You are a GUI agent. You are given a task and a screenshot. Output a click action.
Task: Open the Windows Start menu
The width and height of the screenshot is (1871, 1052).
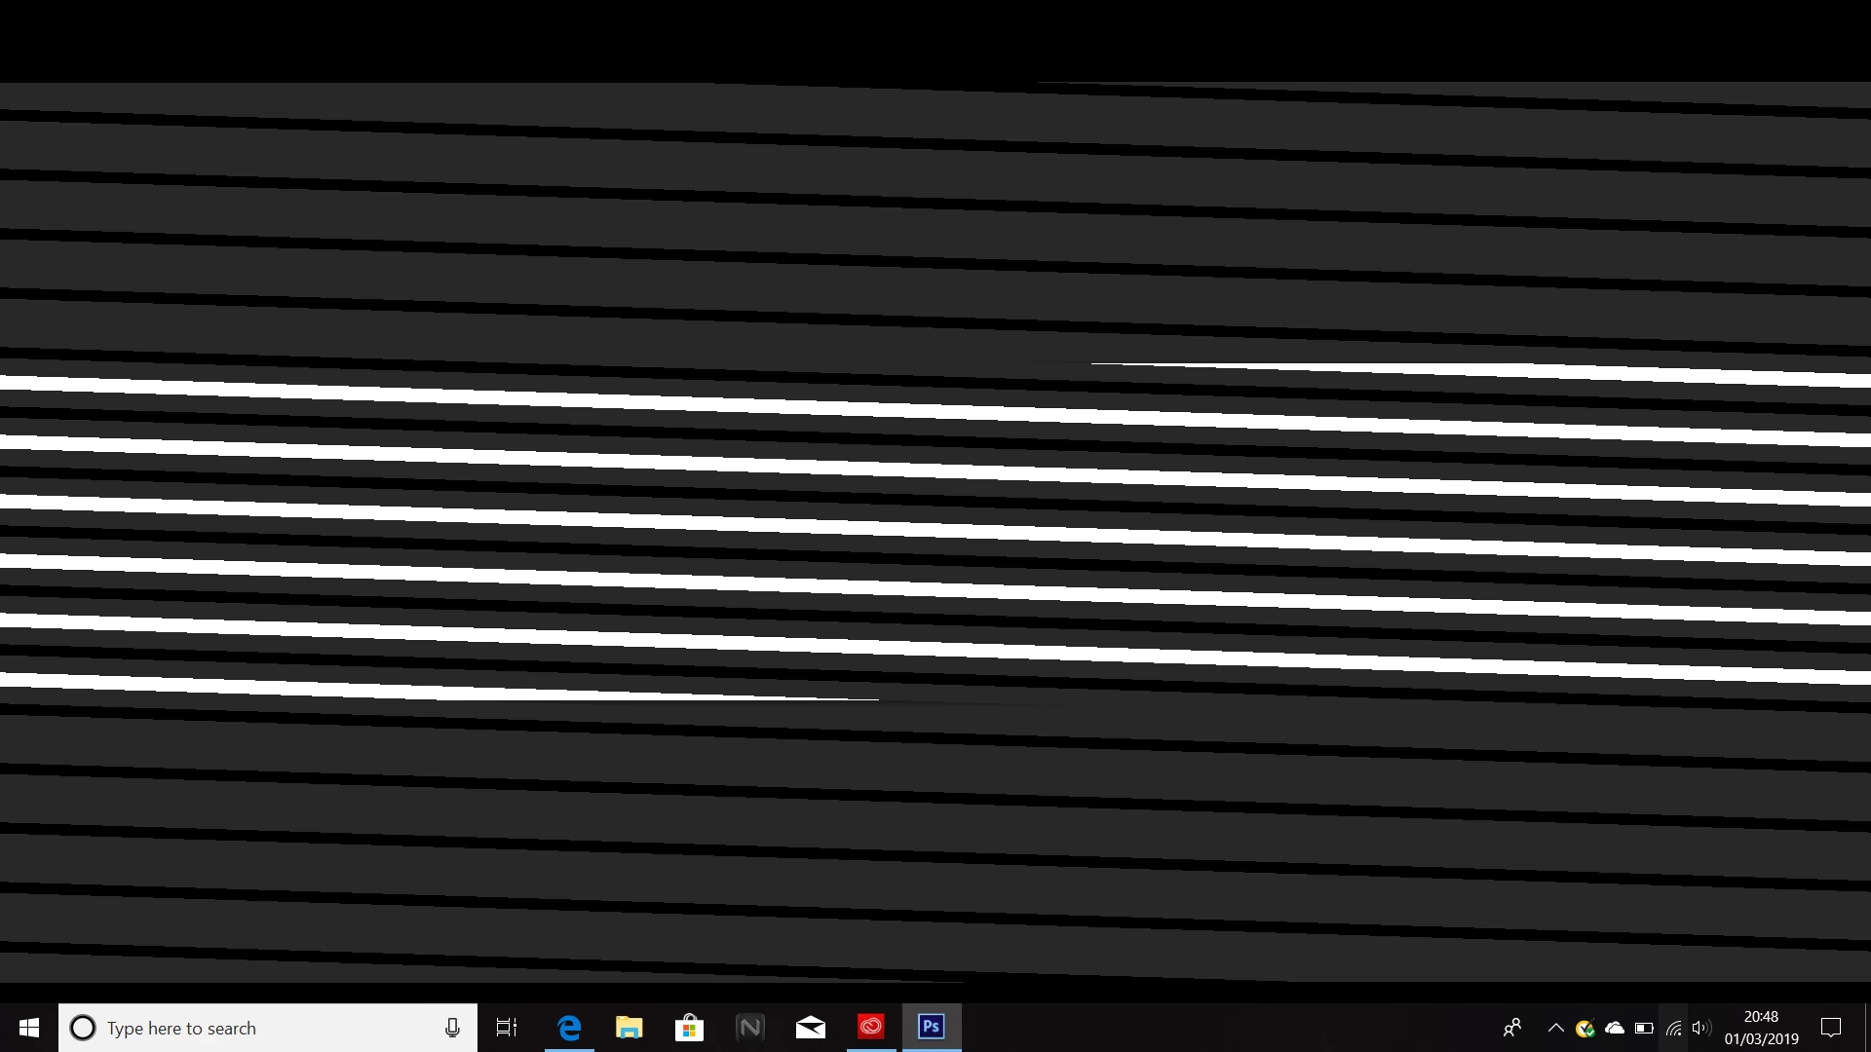(29, 1028)
